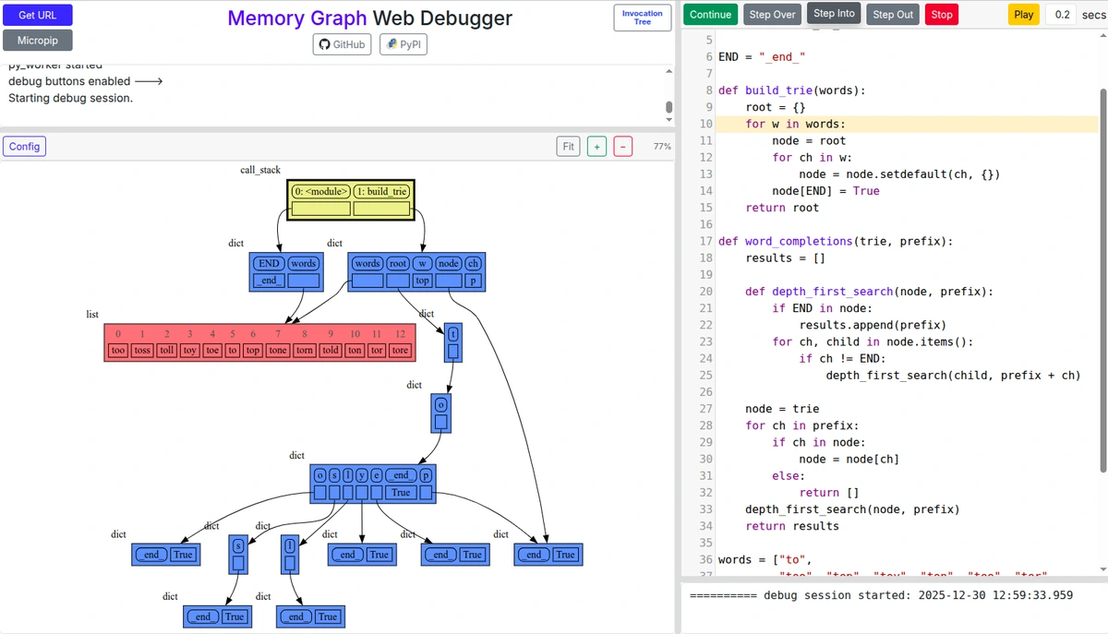Click Step Into button

point(834,14)
